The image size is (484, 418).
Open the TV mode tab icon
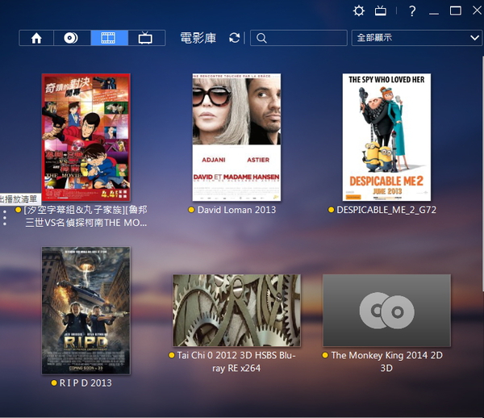(145, 38)
